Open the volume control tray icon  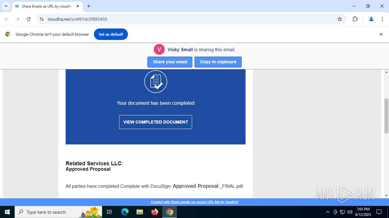click(x=350, y=212)
